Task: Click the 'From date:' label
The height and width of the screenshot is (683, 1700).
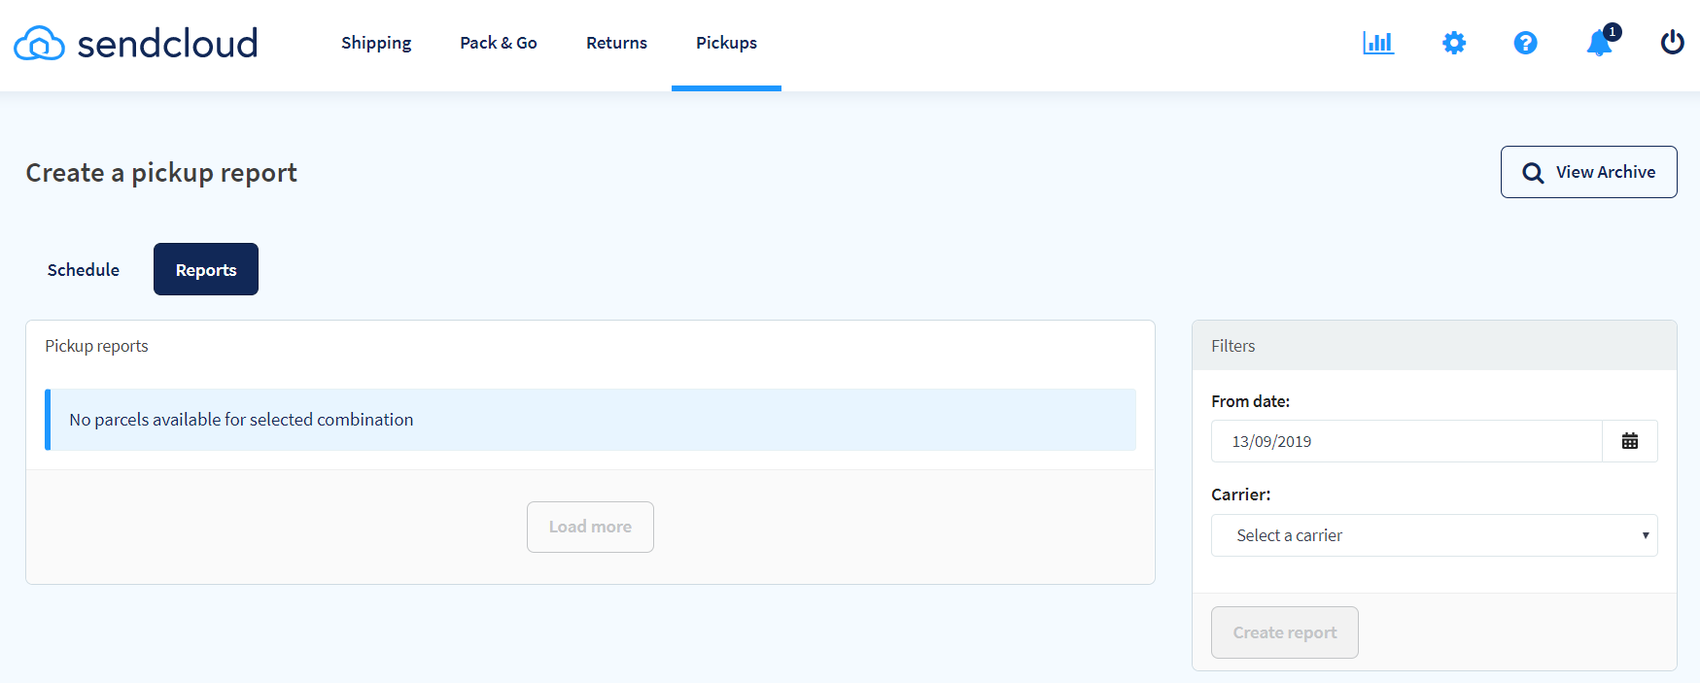Action: tap(1250, 401)
